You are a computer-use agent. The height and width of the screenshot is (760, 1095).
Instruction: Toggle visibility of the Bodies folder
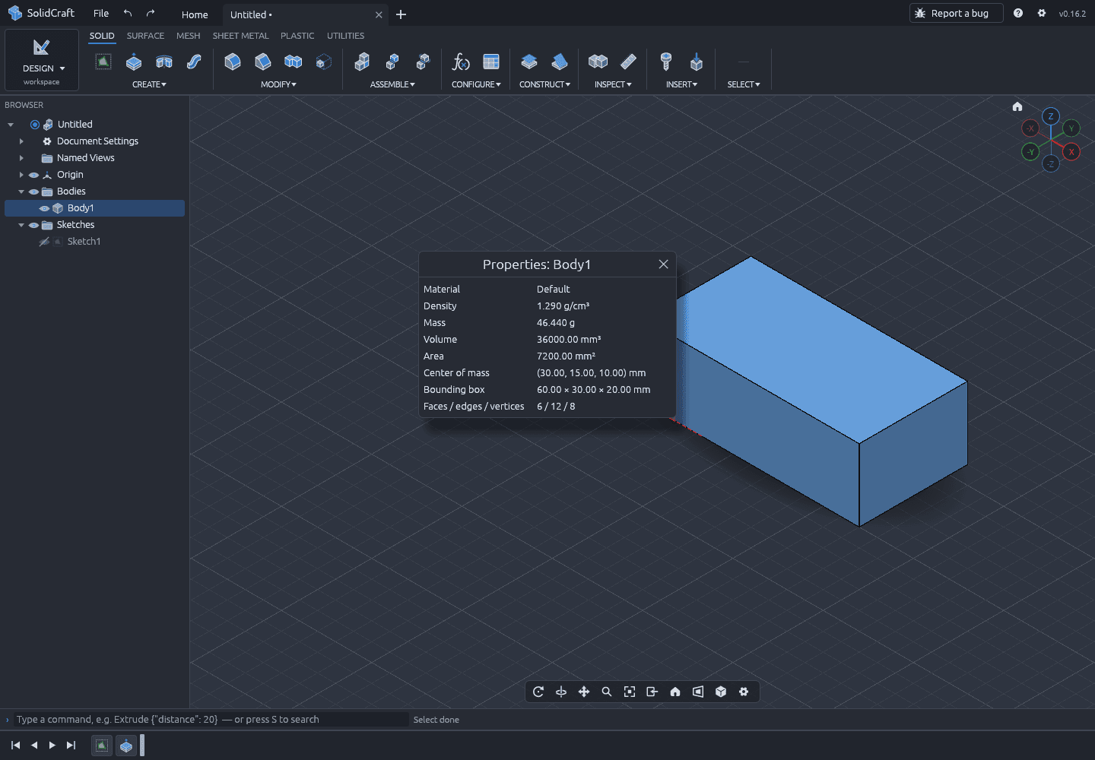[x=33, y=192]
